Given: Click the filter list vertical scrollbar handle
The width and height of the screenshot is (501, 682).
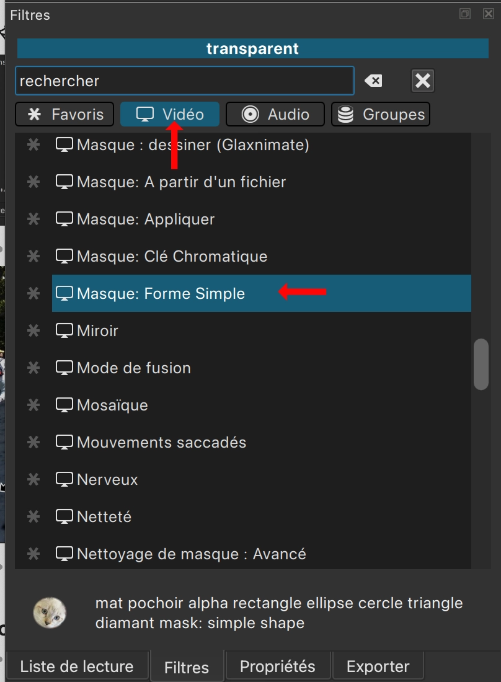Looking at the screenshot, I should pos(481,364).
